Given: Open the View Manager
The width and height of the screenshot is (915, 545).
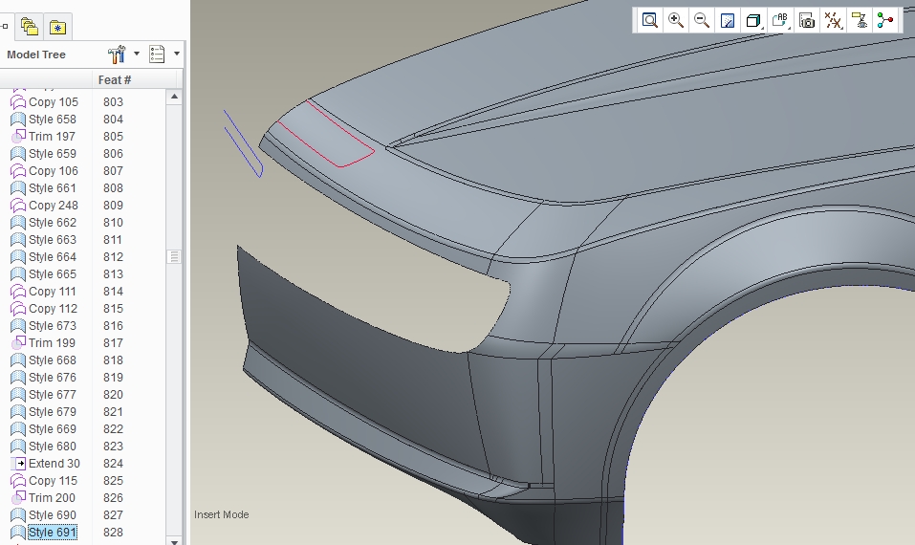Looking at the screenshot, I should tap(806, 20).
